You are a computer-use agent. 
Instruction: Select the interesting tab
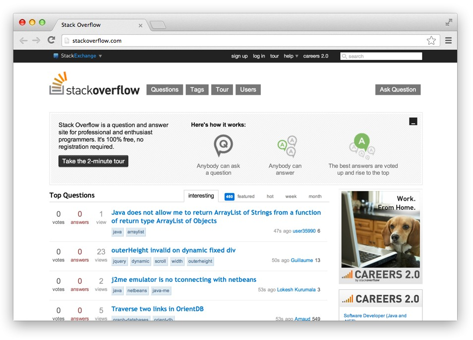[x=201, y=196]
